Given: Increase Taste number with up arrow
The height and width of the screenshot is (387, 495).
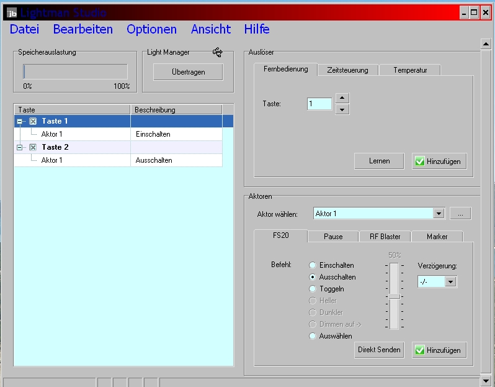Looking at the screenshot, I should (342, 98).
